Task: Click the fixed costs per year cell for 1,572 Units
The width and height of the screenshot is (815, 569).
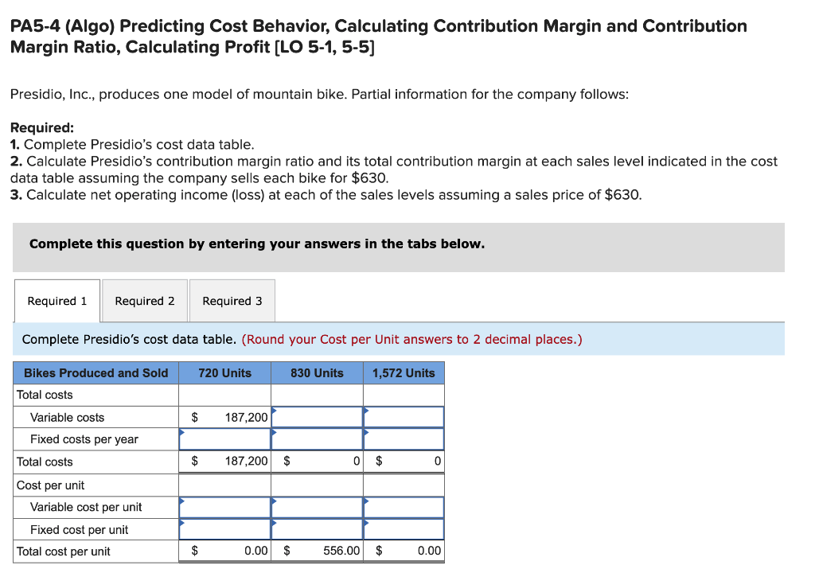Action: pos(403,438)
